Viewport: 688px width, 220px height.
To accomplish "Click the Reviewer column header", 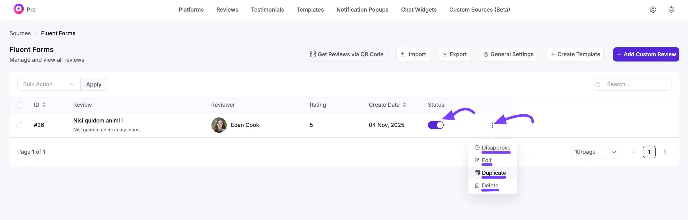I will pos(223,105).
